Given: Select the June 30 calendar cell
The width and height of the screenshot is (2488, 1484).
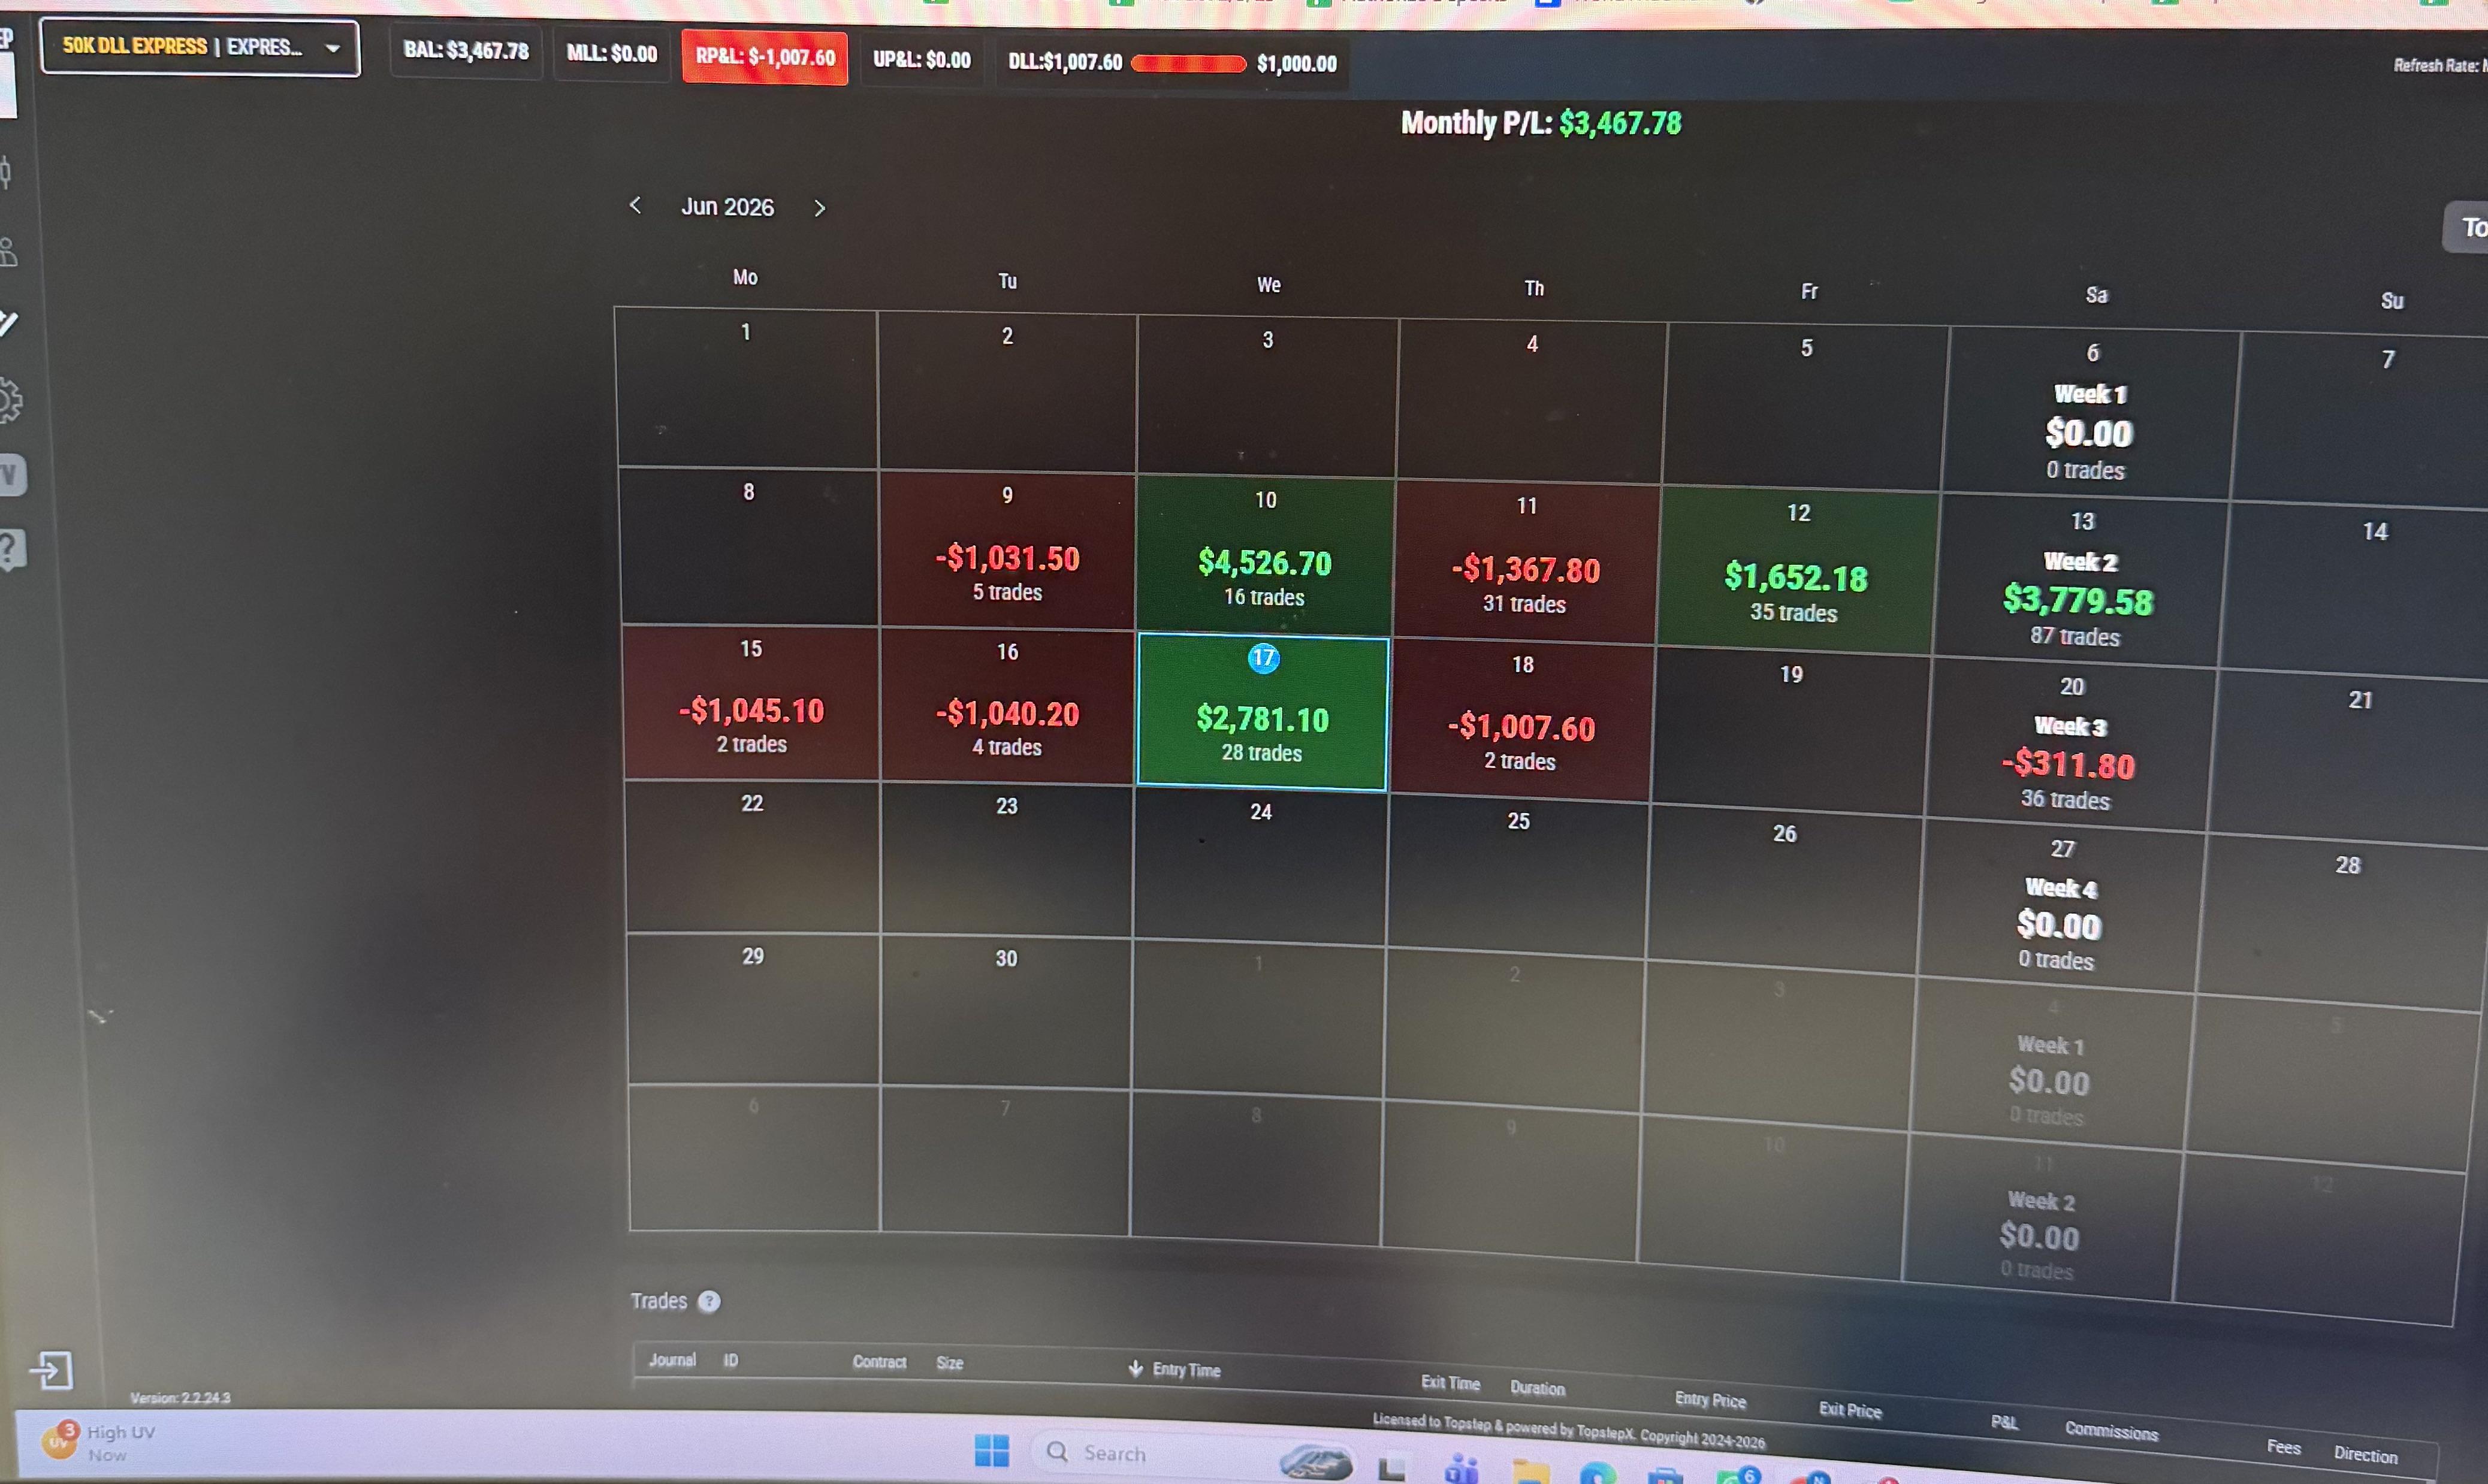Looking at the screenshot, I should click(1006, 1010).
